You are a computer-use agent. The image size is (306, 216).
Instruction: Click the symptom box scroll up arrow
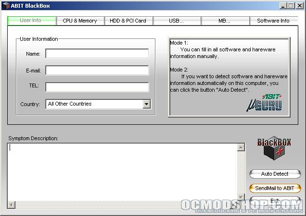pyautogui.click(x=241, y=147)
